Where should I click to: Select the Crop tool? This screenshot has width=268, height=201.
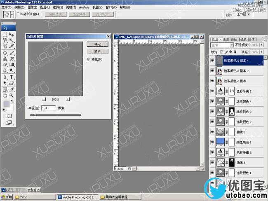pos(5,47)
